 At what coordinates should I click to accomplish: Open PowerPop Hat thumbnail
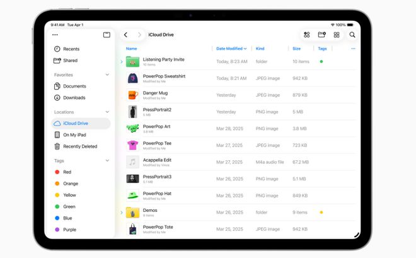pos(132,196)
